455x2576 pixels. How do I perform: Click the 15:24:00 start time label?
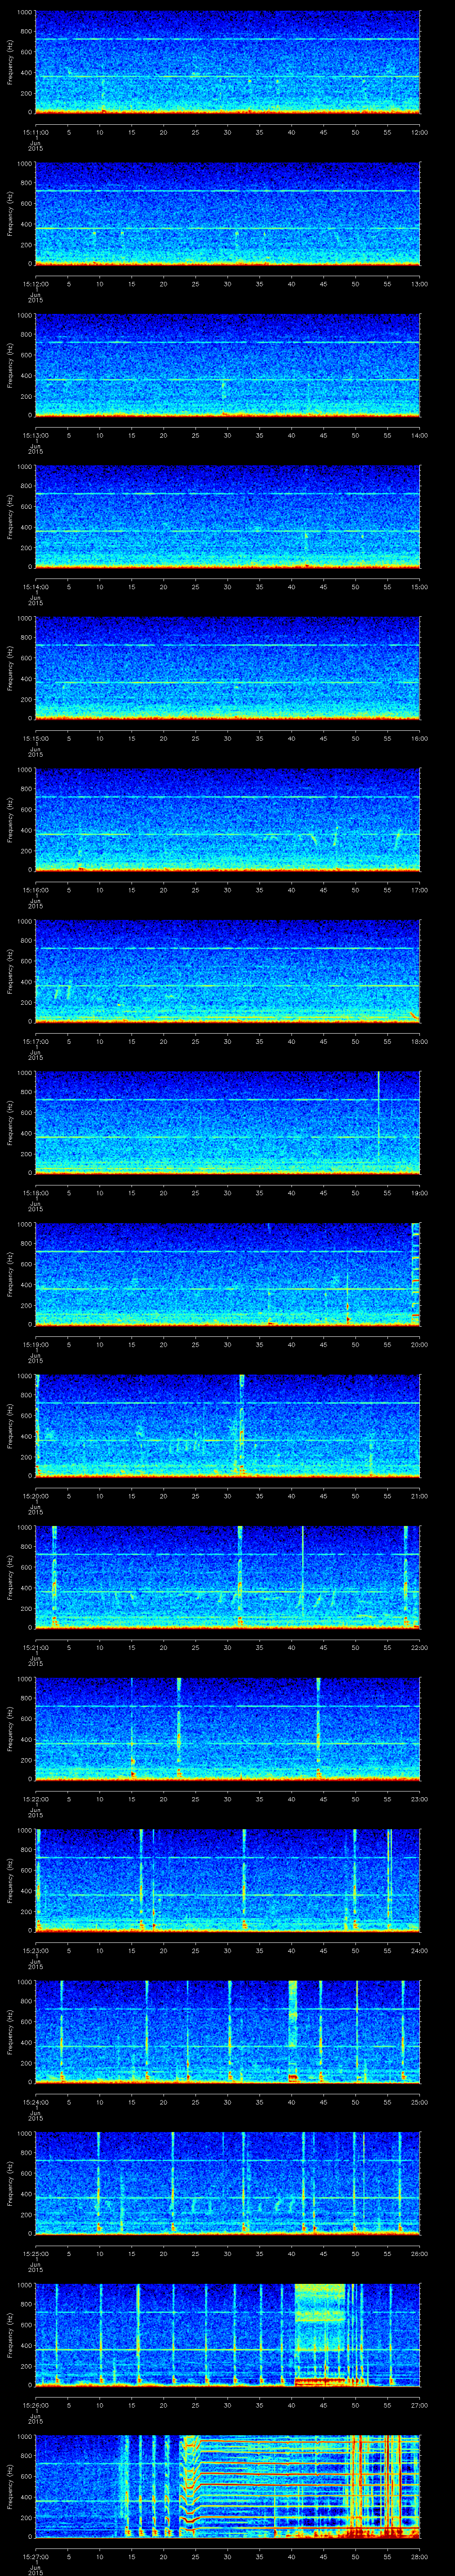(35, 2102)
